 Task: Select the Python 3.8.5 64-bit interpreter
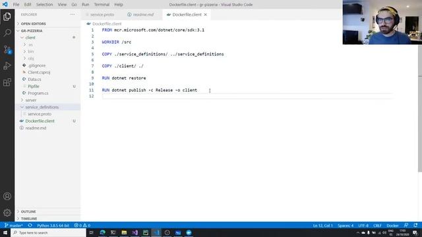pos(53,225)
